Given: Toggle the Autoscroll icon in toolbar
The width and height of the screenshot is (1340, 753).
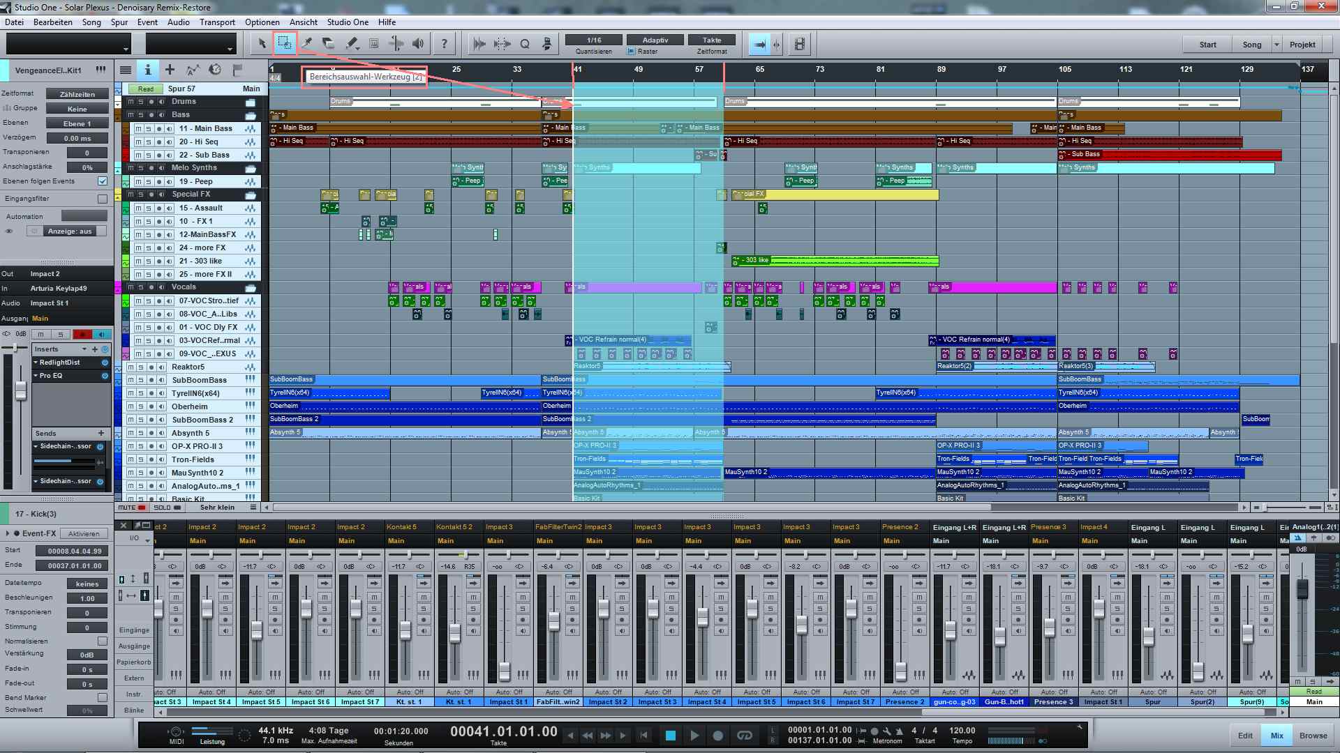Looking at the screenshot, I should [759, 44].
